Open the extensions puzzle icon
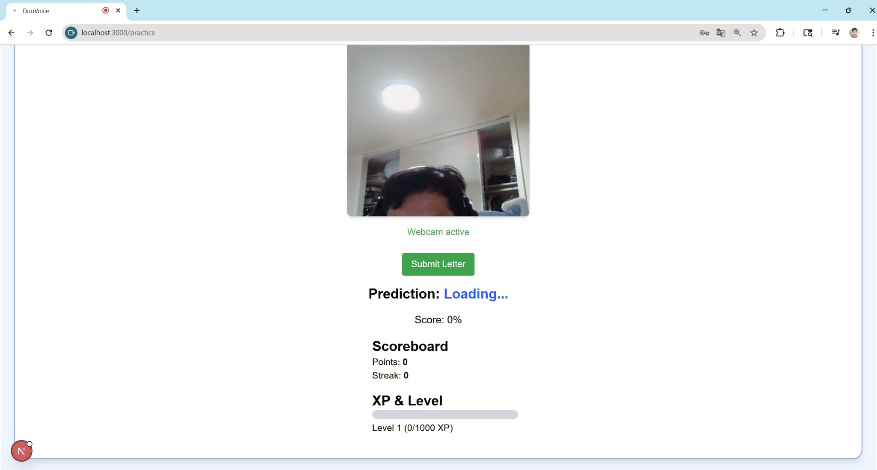The image size is (877, 470). (x=780, y=33)
